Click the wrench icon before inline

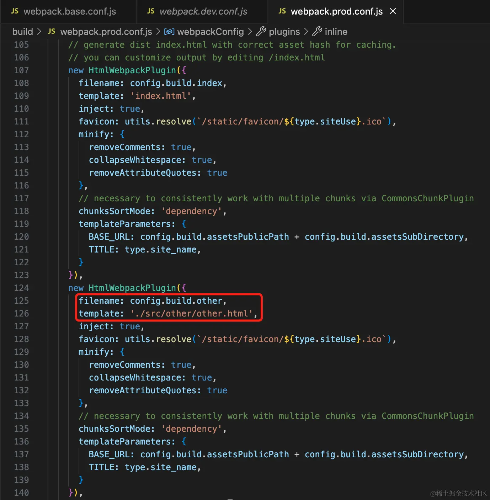(x=317, y=32)
